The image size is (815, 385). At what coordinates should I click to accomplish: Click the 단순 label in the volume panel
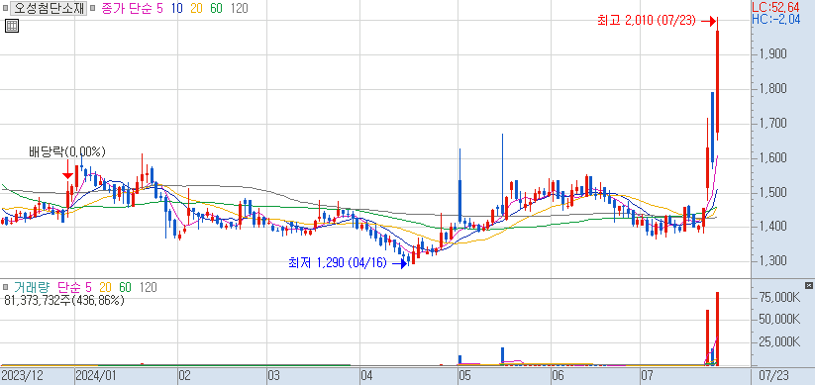click(x=68, y=287)
